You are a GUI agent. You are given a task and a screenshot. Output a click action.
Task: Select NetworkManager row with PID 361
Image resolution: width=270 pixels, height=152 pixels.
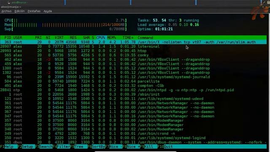point(133,103)
